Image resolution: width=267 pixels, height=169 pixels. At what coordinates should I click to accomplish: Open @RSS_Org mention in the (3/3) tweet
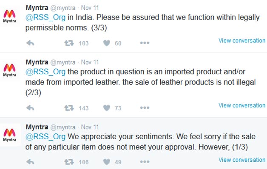click(x=45, y=17)
